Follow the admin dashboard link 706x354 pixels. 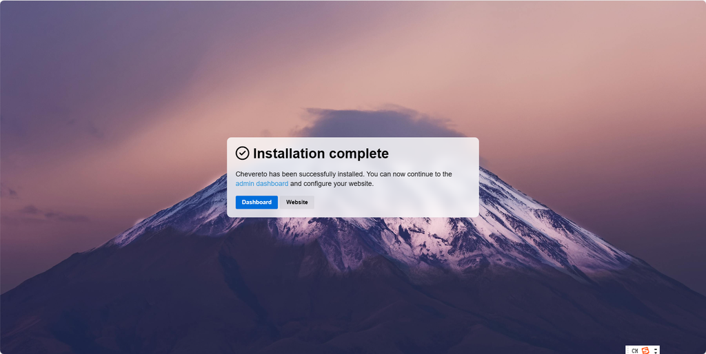pyautogui.click(x=261, y=183)
